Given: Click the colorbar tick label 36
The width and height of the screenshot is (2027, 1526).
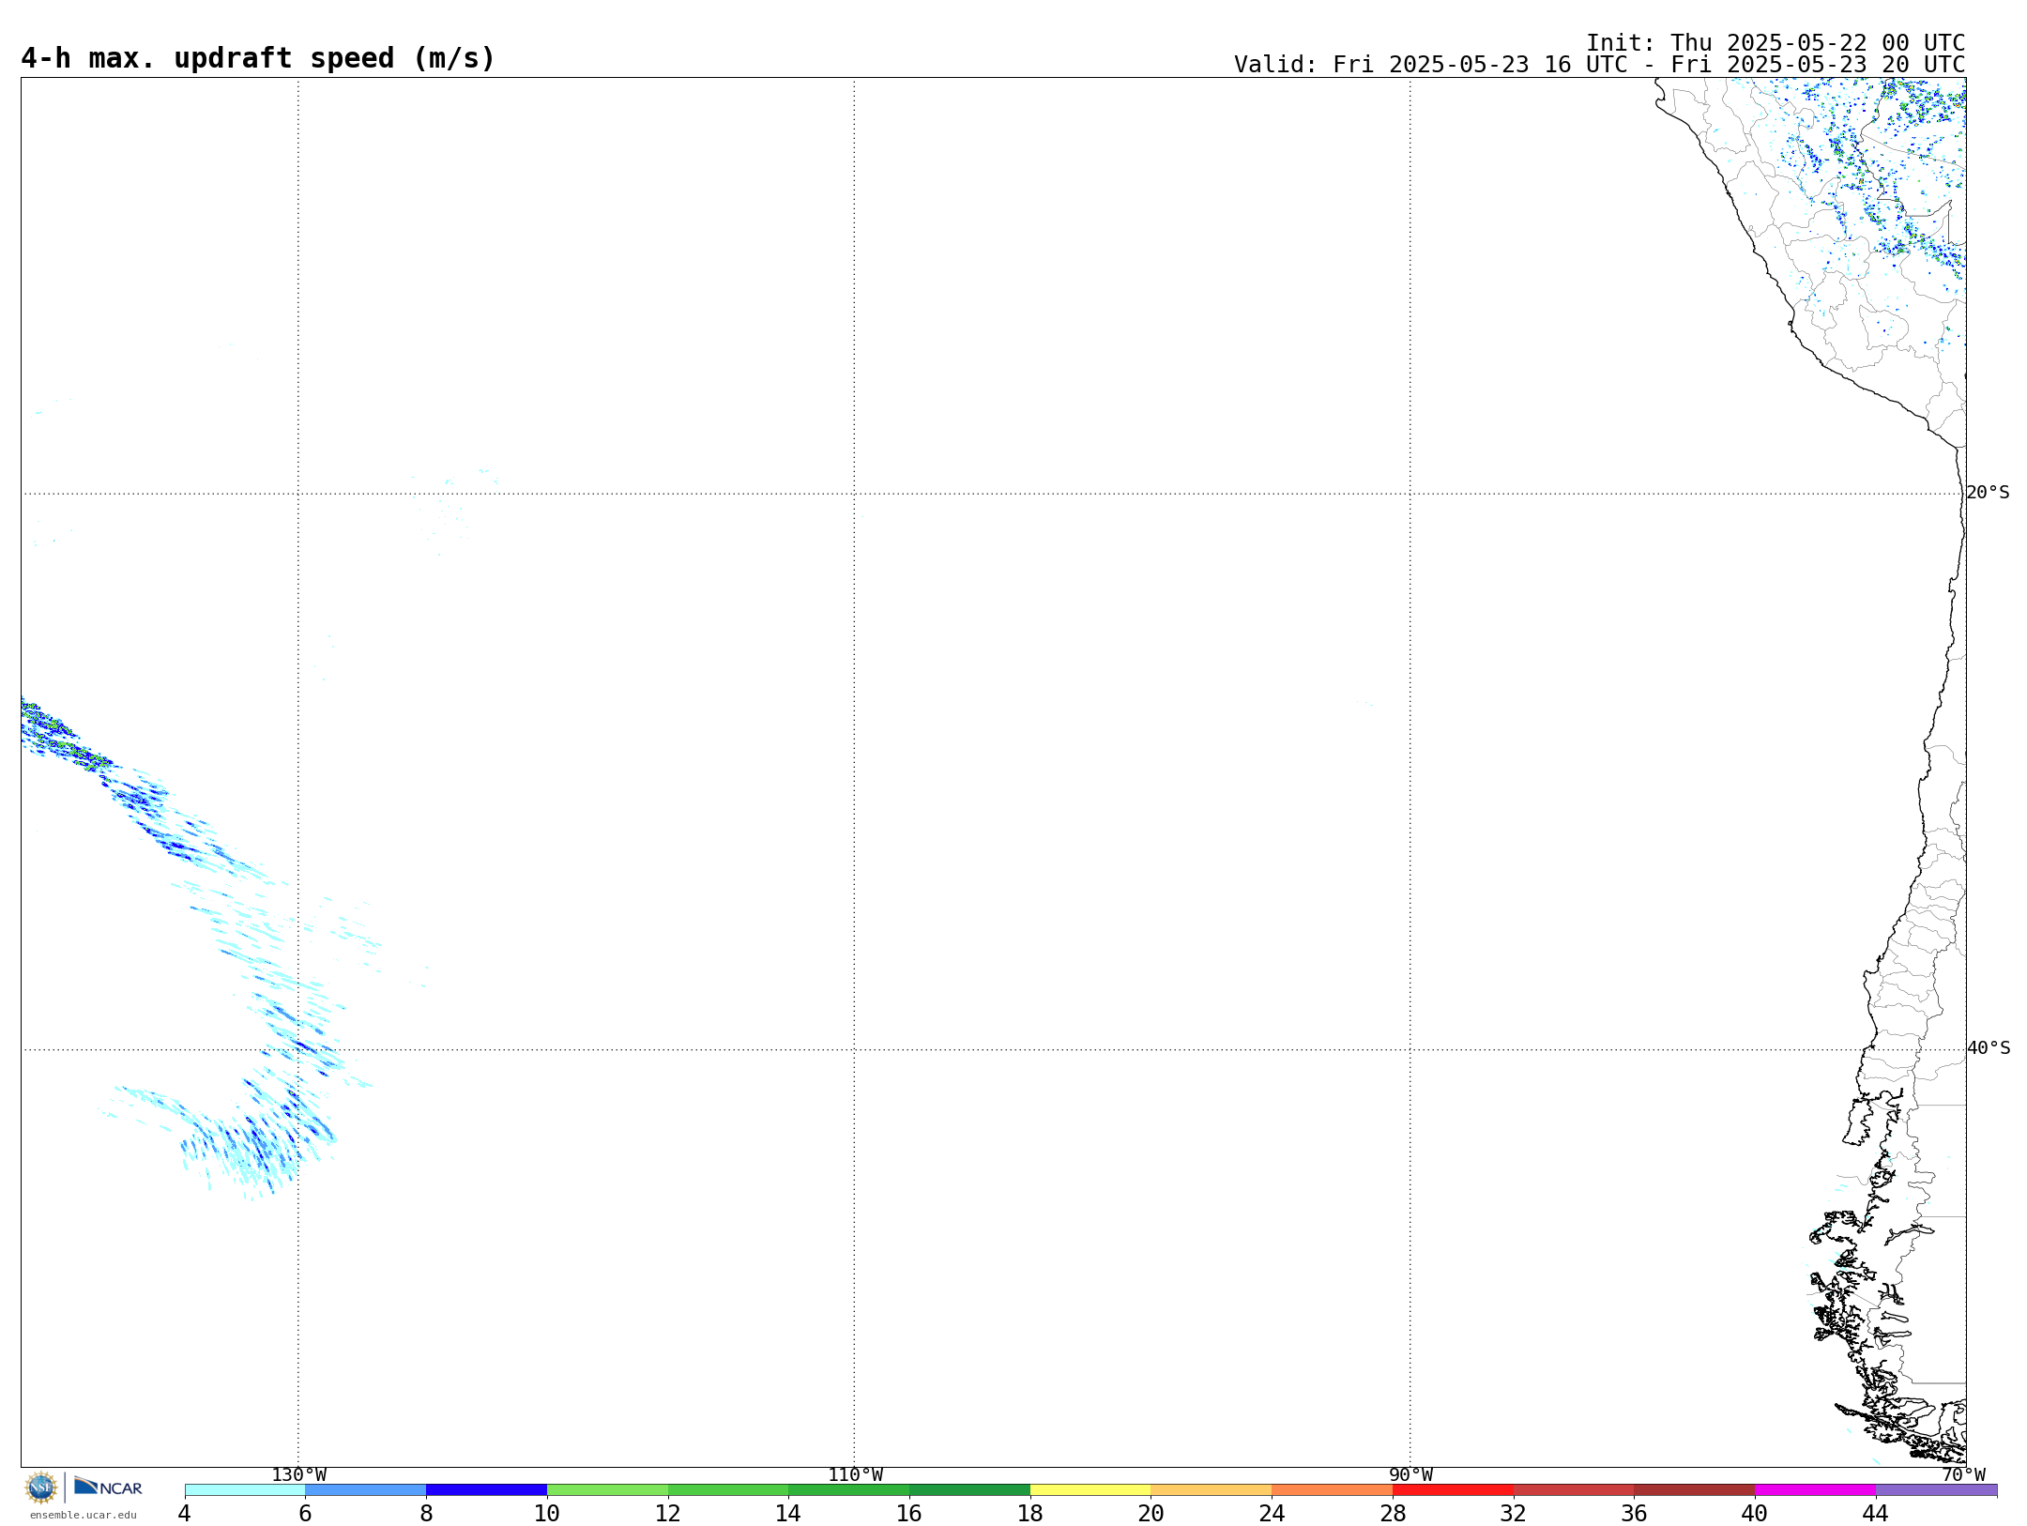Looking at the screenshot, I should [x=1635, y=1513].
